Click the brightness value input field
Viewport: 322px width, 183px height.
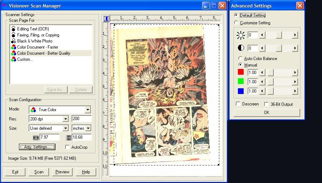[x=253, y=35]
